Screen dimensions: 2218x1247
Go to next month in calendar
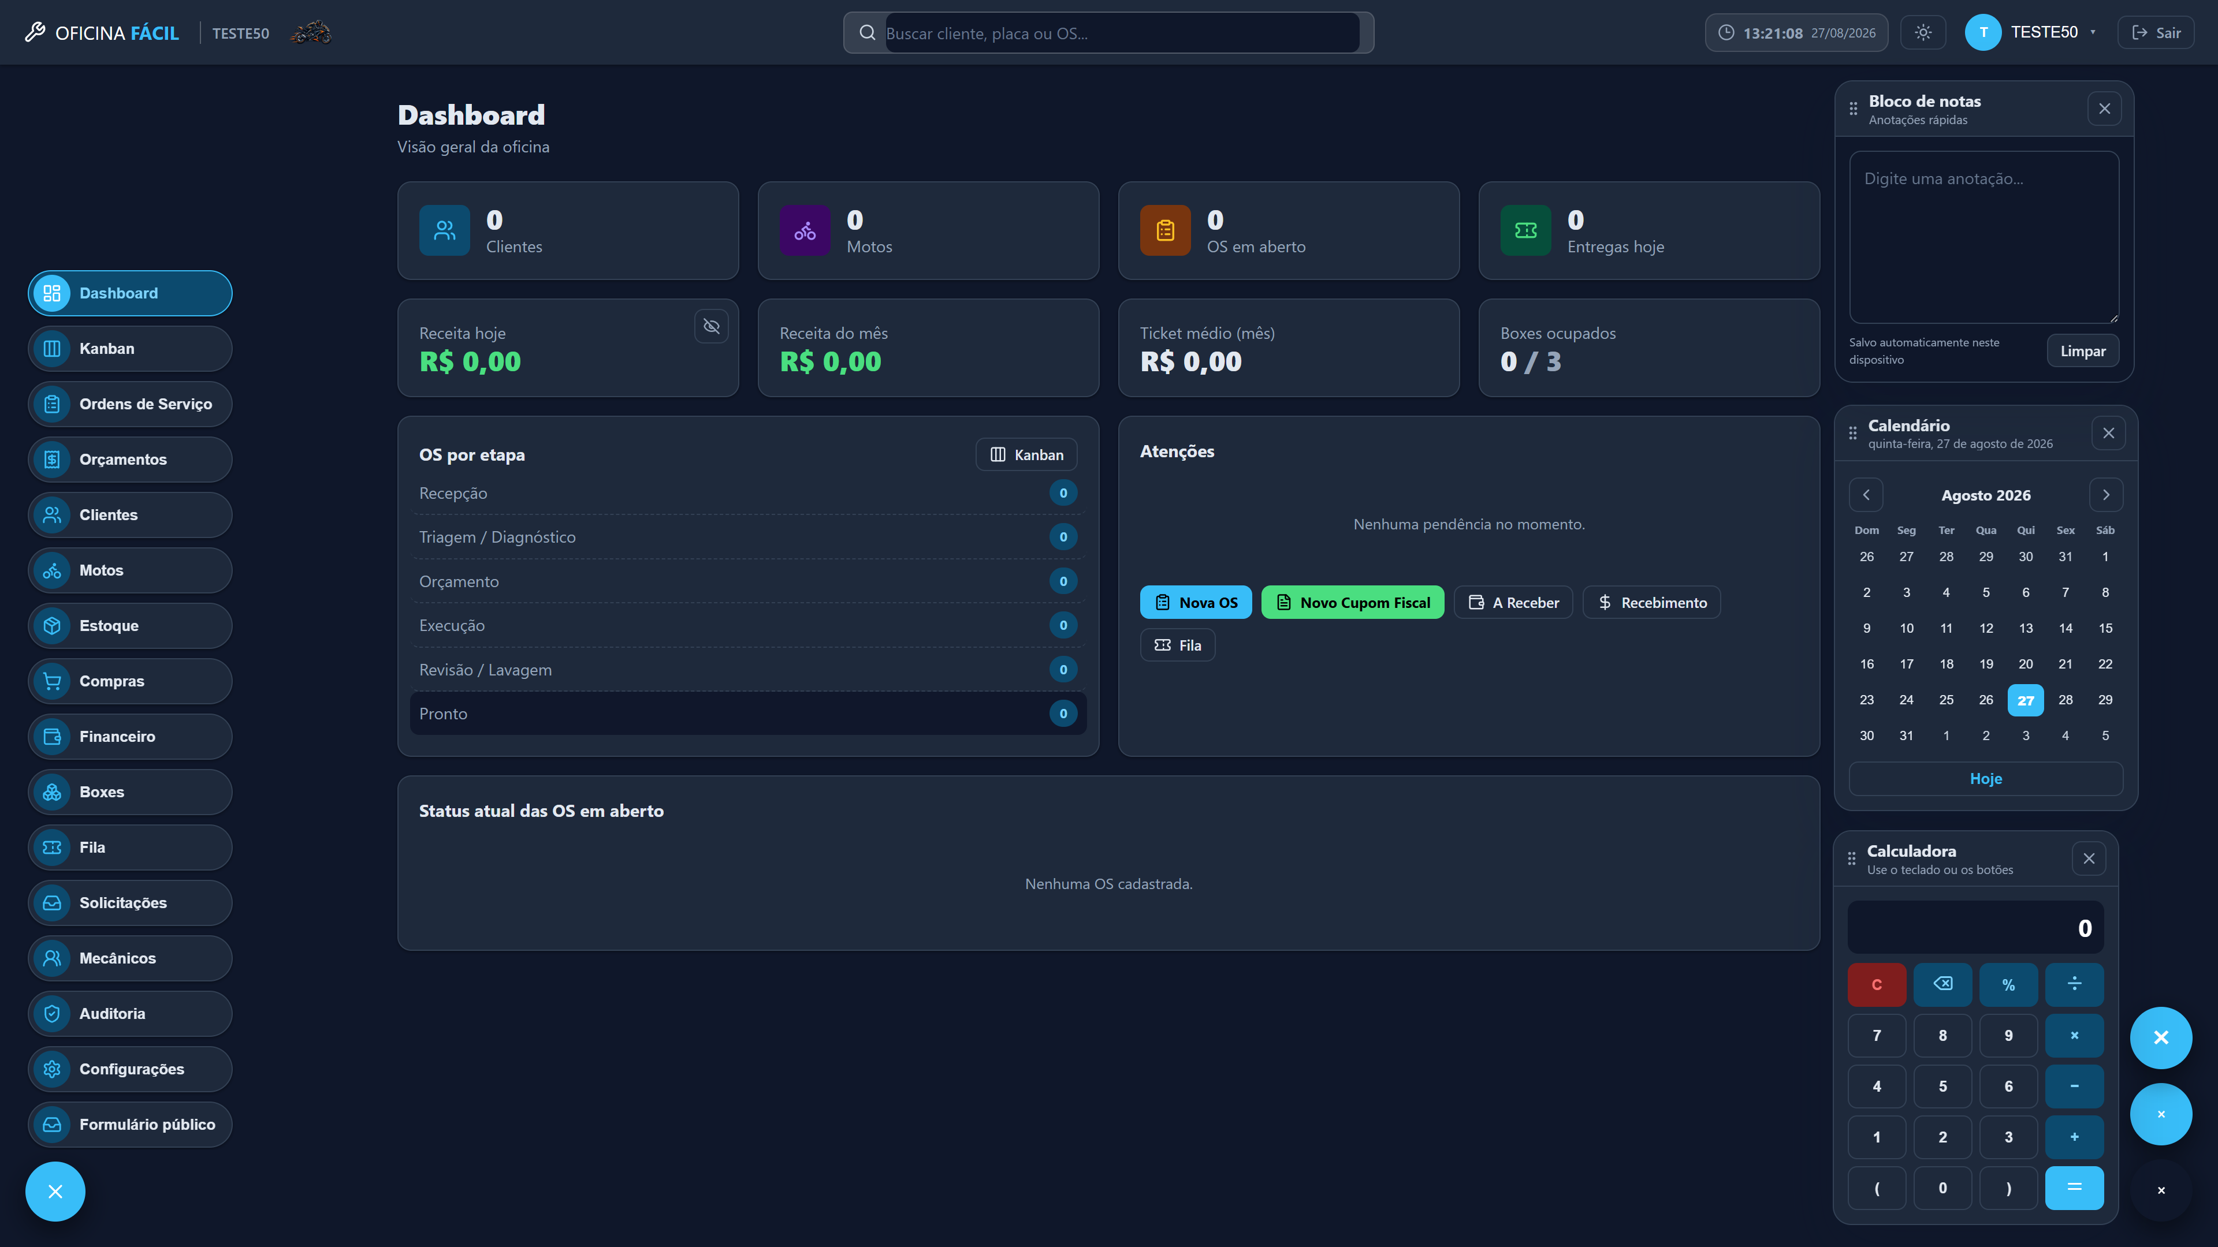(x=2106, y=495)
